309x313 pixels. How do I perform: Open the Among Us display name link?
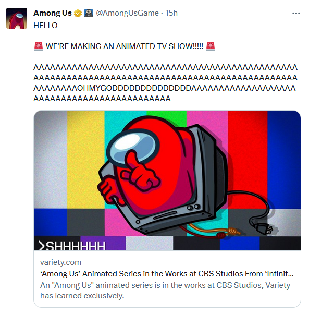point(53,13)
